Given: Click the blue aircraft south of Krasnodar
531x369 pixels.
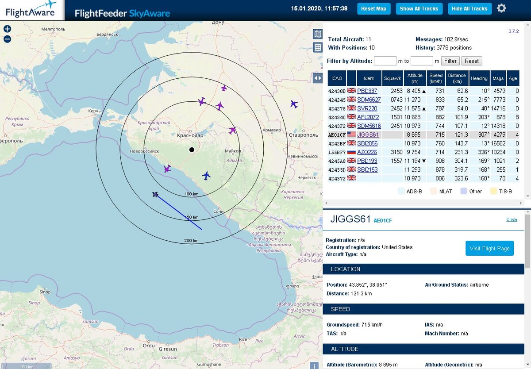Looking at the screenshot, I should coord(206,176).
